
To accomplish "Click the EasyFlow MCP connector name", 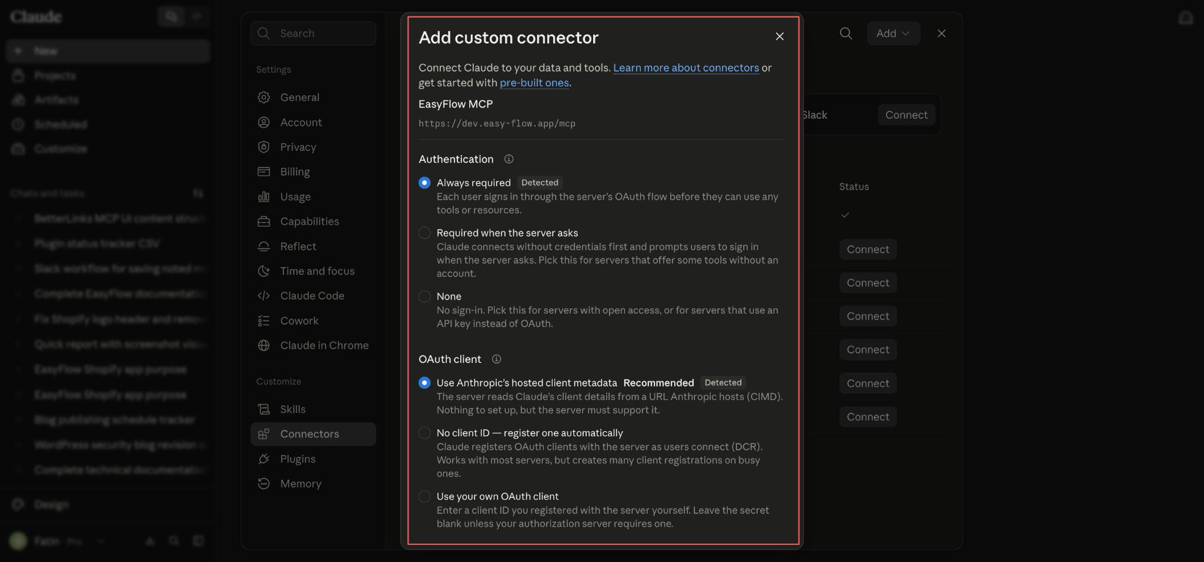I will pyautogui.click(x=456, y=104).
